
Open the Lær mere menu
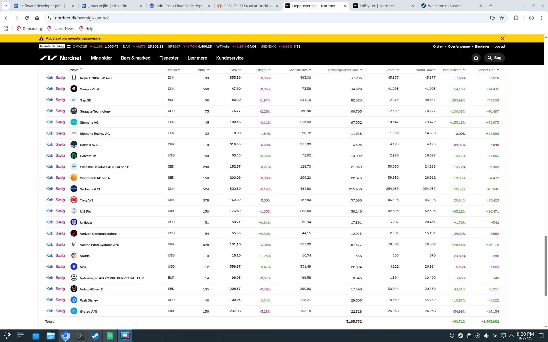point(197,58)
